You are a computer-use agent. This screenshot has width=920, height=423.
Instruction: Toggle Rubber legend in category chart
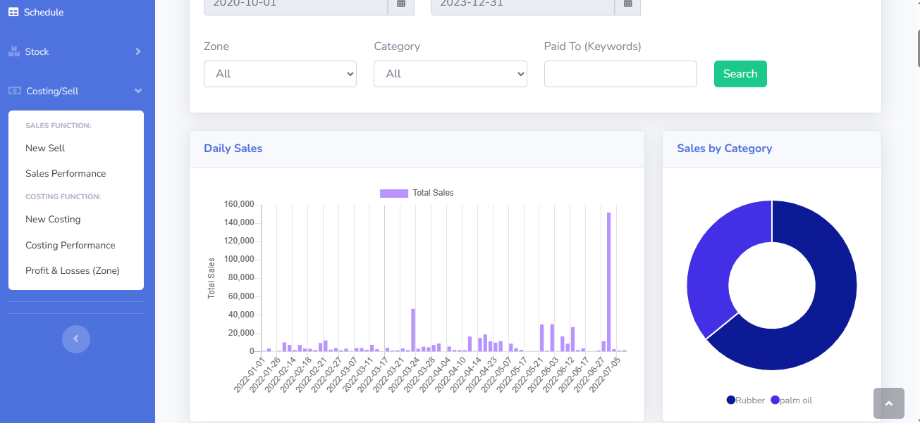(745, 400)
